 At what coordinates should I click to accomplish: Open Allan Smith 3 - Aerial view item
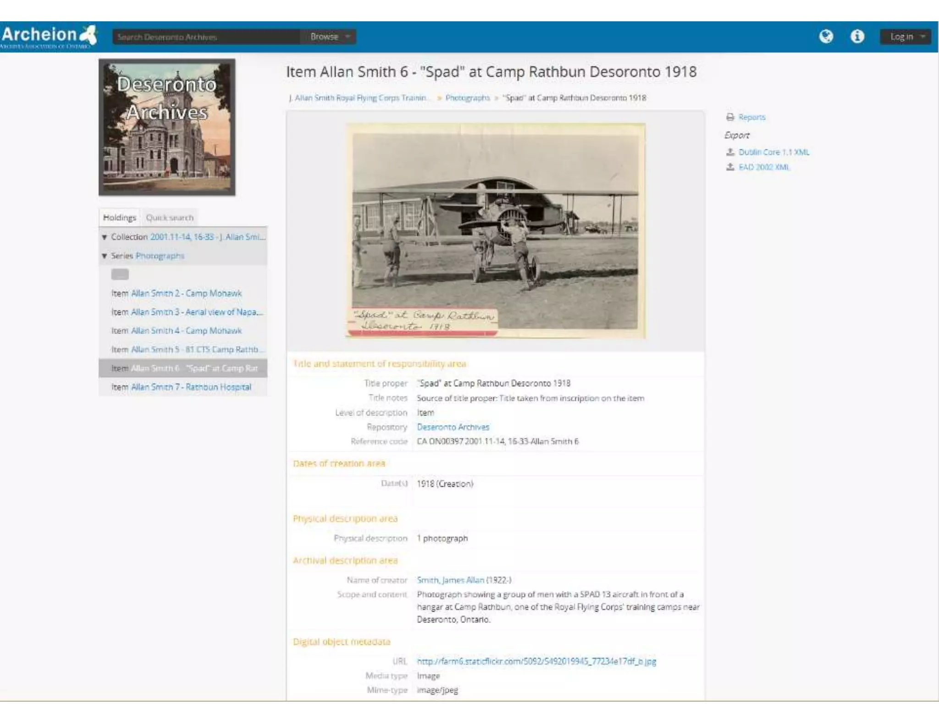(196, 312)
